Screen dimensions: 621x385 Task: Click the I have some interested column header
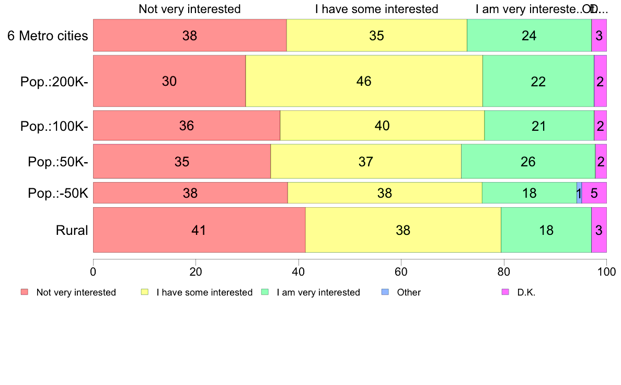point(377,9)
